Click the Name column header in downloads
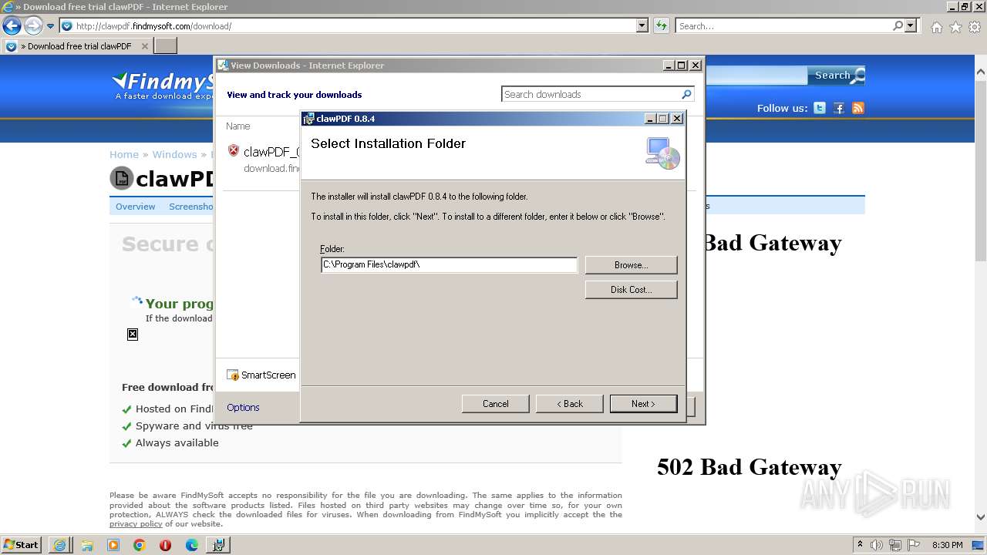Image resolution: width=987 pixels, height=555 pixels. click(237, 126)
